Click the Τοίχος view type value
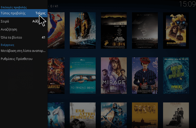Viewport: 196px width, 128px height. pyautogui.click(x=41, y=13)
